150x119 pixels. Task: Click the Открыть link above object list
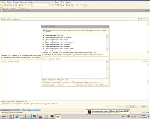coord(146,19)
